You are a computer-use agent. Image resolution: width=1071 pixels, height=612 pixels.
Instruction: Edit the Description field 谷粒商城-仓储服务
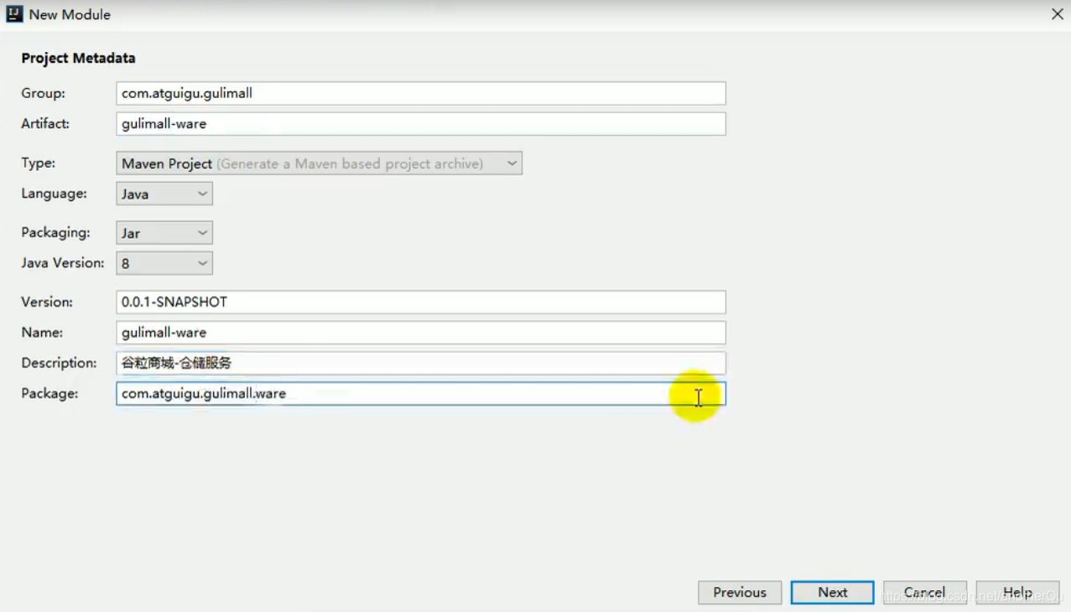[x=421, y=363]
